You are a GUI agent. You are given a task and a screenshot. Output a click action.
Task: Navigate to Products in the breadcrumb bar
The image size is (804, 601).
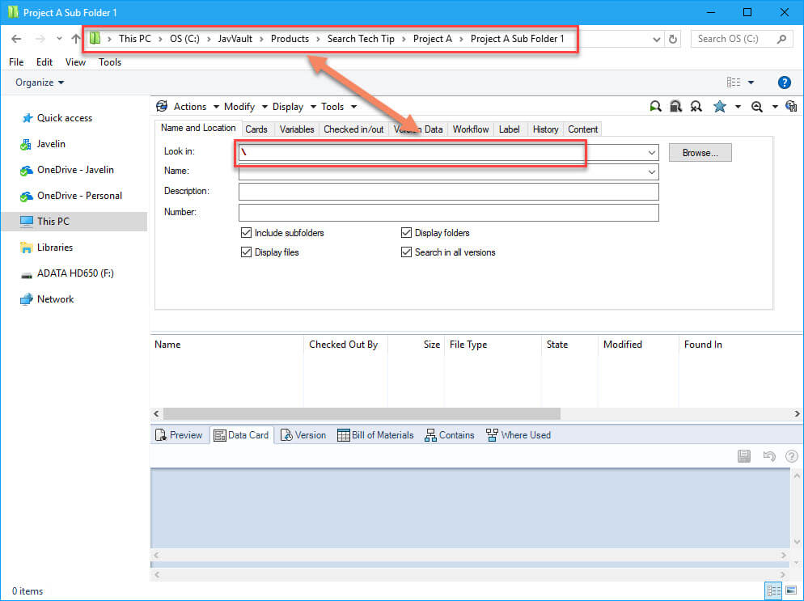click(290, 38)
